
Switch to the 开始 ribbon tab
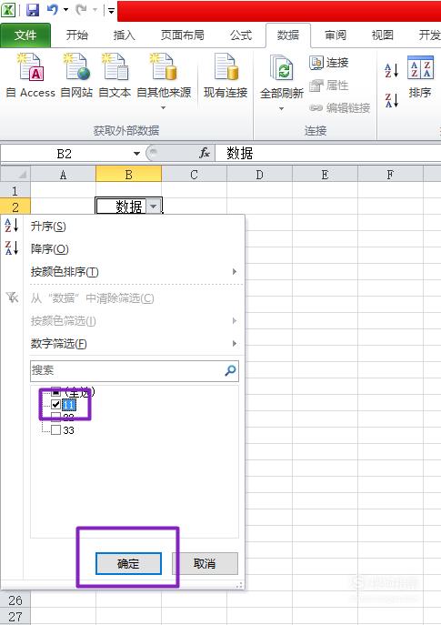[x=76, y=35]
